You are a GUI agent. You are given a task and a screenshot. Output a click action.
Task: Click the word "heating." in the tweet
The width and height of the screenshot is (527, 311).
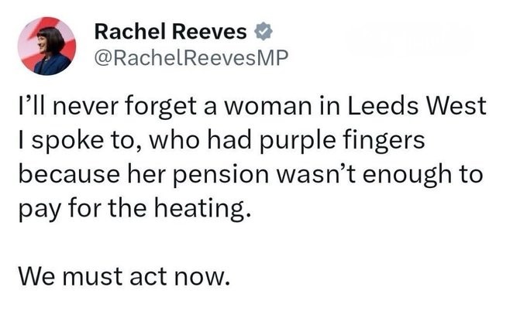[x=202, y=208]
